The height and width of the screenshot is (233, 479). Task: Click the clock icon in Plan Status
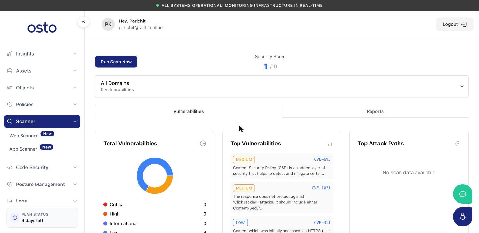point(15,218)
